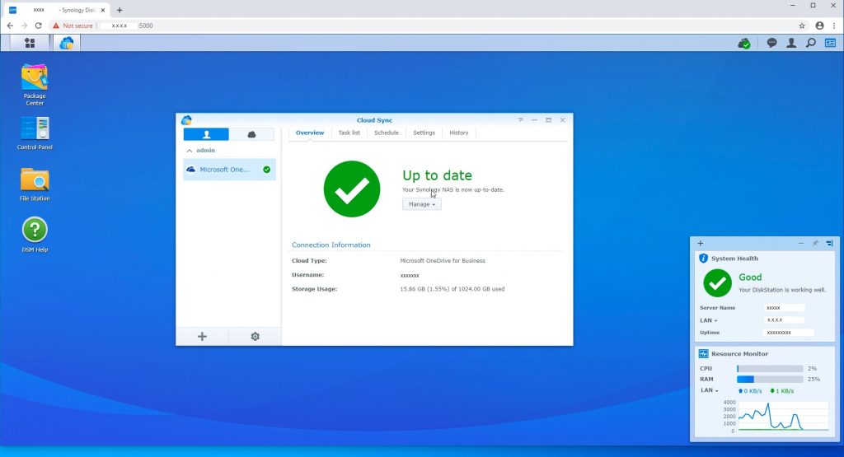This screenshot has height=457, width=844.
Task: Select the Synology browser tab
Action: [x=58, y=10]
